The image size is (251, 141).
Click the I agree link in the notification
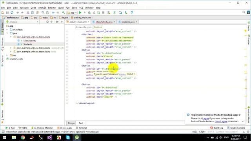pos(206,118)
